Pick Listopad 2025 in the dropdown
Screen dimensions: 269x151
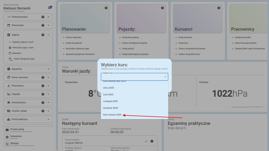[x=110, y=101]
